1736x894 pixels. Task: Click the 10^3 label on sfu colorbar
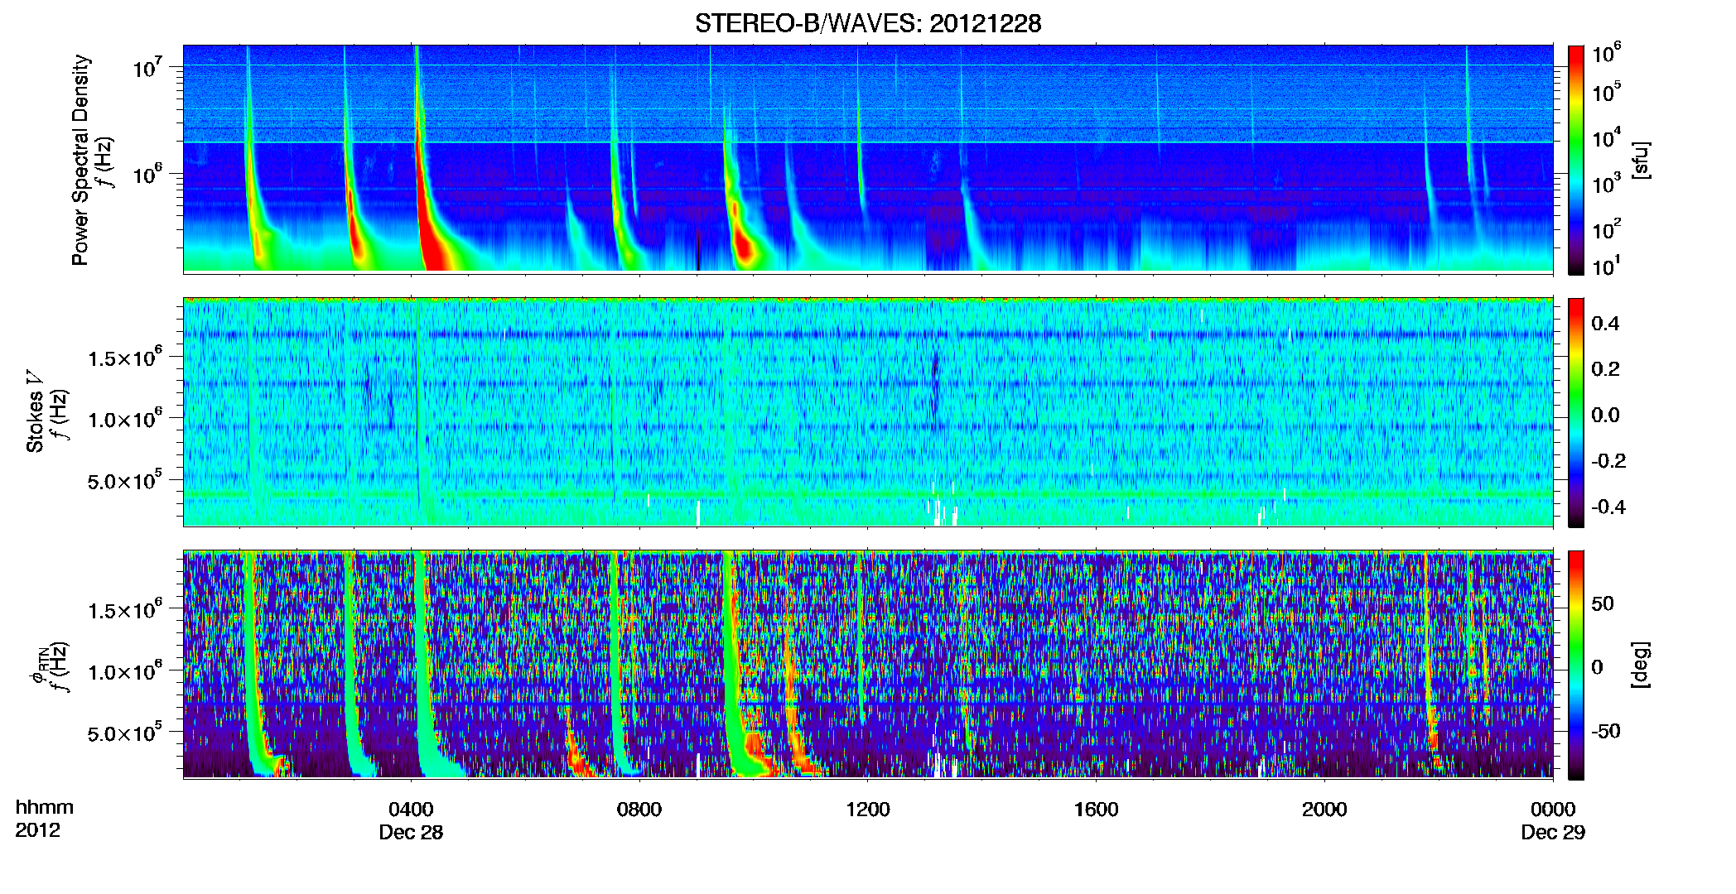[1607, 184]
